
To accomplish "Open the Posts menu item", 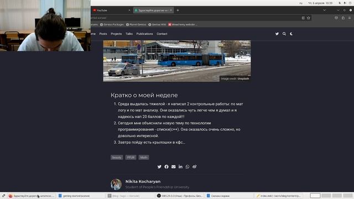I will click(103, 34).
